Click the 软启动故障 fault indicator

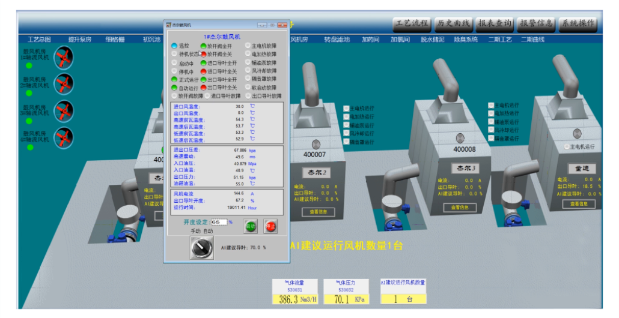248,87
